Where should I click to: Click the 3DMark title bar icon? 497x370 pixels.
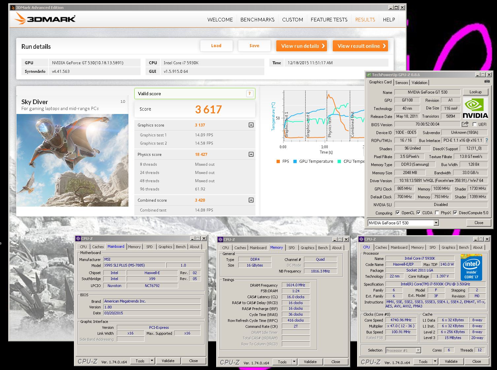point(13,7)
